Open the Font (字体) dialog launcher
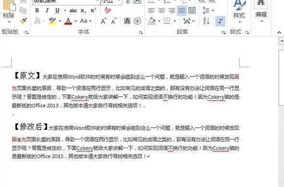The height and width of the screenshot is (187, 284). [141, 33]
